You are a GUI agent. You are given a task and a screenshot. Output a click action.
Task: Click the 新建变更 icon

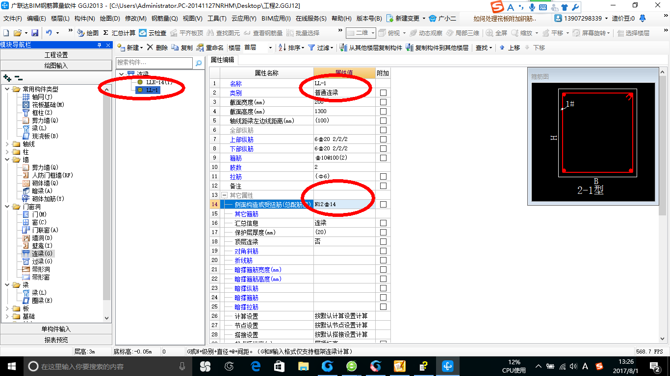[390, 18]
